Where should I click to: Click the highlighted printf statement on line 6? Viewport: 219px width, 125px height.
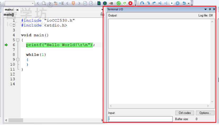[x=59, y=45]
